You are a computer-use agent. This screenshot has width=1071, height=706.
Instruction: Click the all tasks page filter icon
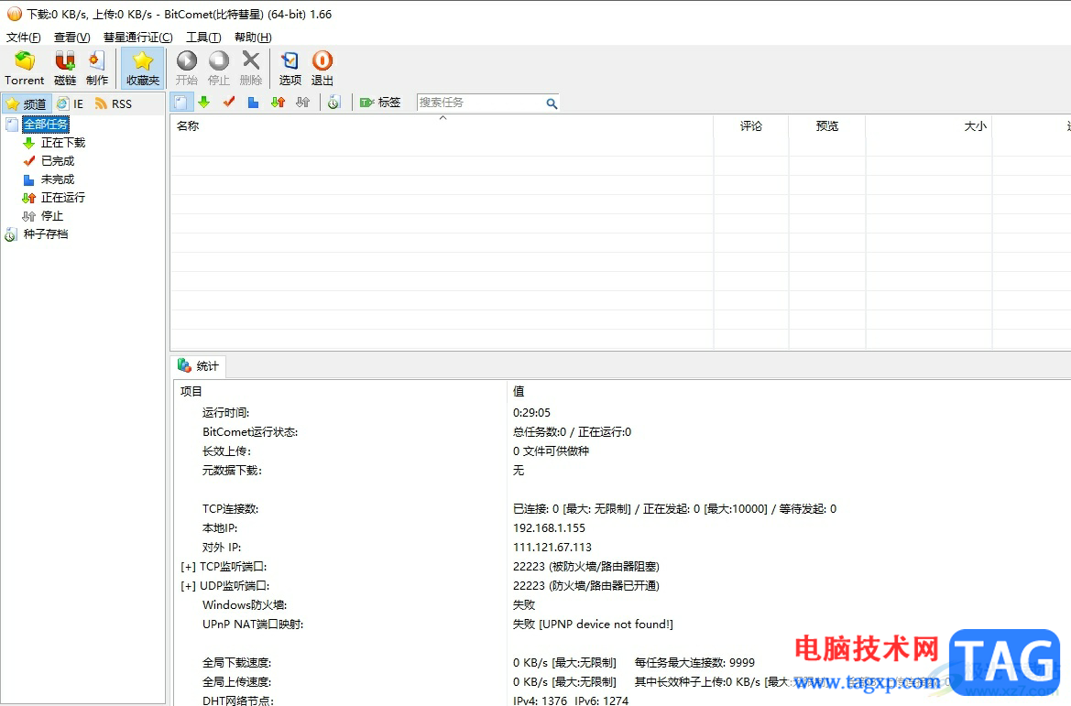(180, 103)
